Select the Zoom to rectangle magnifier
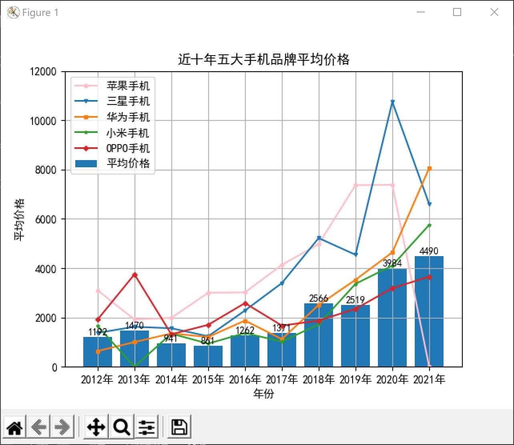514x445 pixels. coord(121,427)
